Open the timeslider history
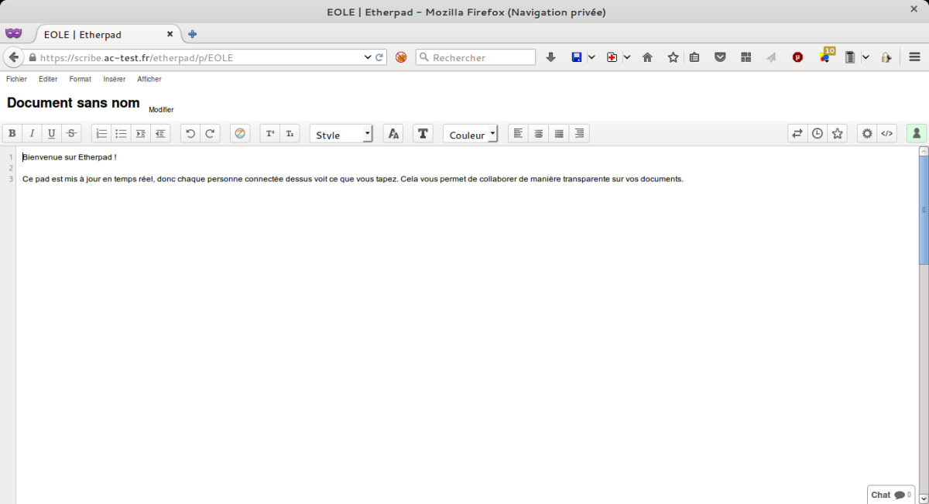 818,133
